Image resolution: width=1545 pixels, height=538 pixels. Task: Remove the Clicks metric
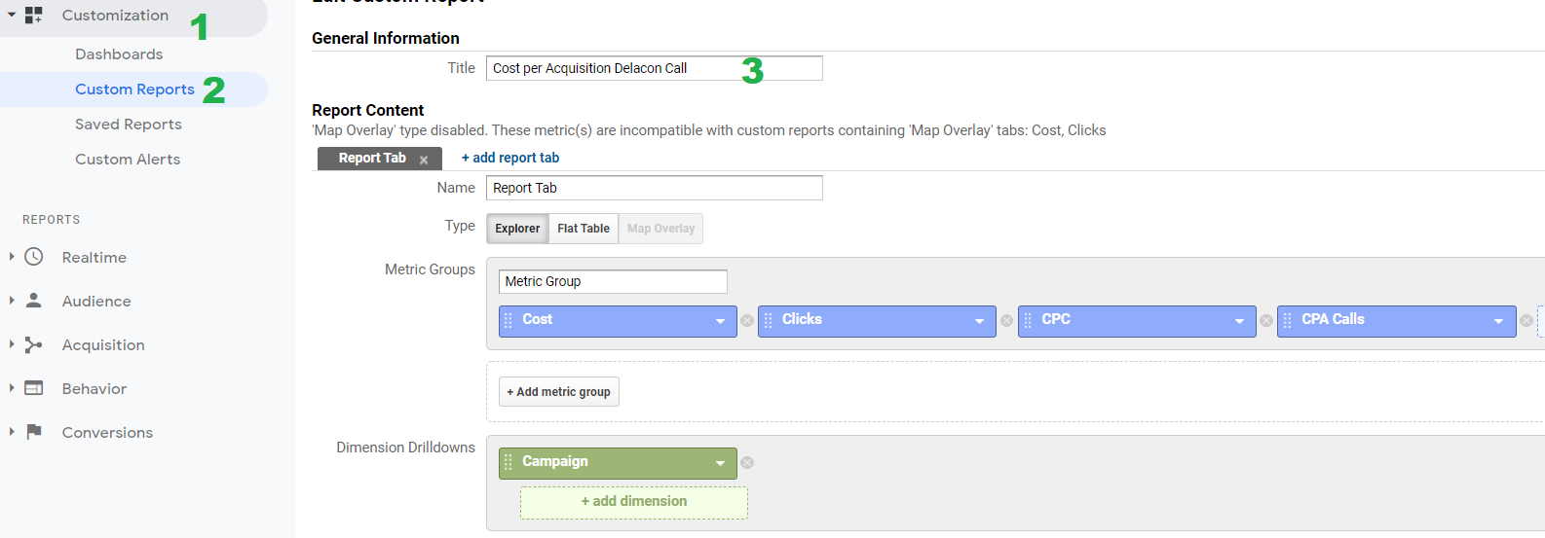pyautogui.click(x=1006, y=320)
